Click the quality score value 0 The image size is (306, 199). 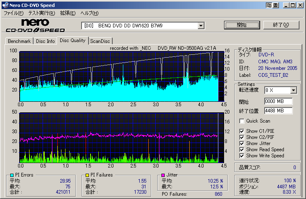click(295, 168)
